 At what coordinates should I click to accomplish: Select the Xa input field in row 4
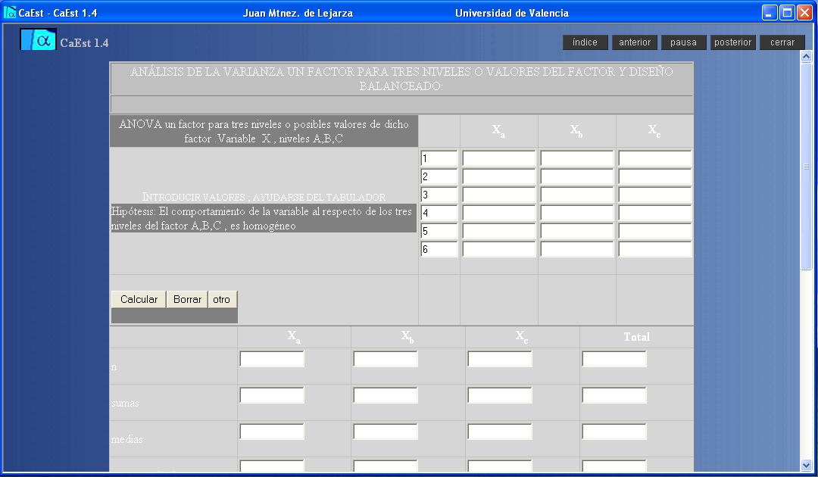498,213
